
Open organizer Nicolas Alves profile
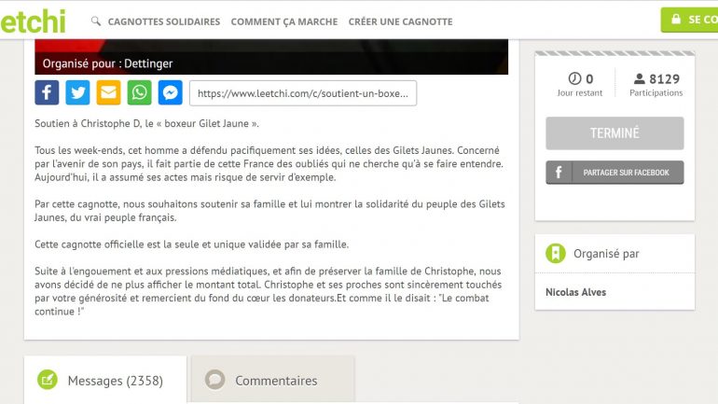(575, 292)
